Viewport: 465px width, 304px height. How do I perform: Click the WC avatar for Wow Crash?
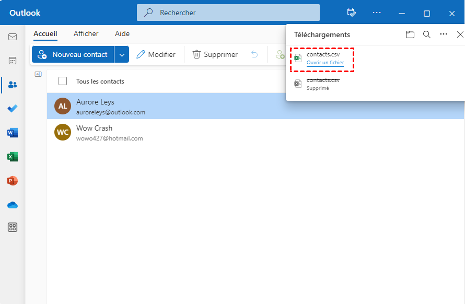[x=63, y=132]
